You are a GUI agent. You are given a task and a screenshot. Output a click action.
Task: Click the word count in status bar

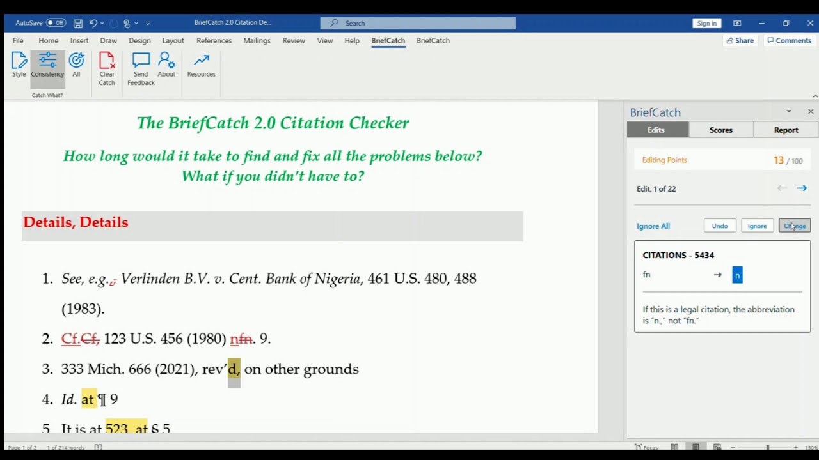click(x=66, y=448)
